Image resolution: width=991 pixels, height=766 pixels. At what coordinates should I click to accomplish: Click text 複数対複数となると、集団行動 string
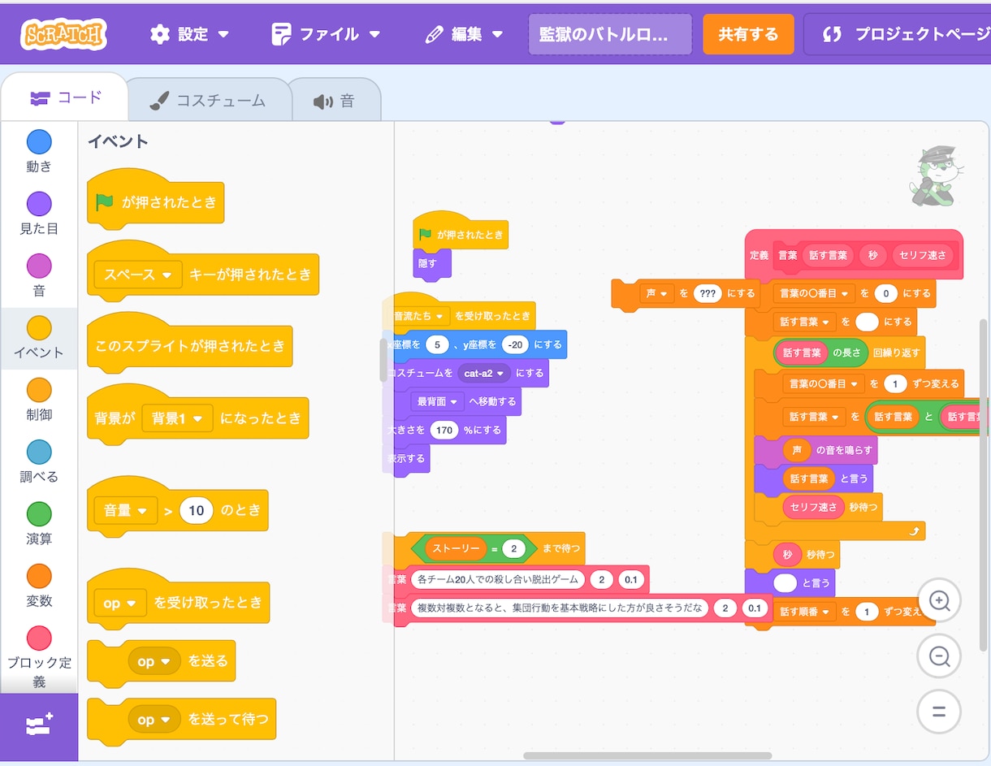pos(559,608)
